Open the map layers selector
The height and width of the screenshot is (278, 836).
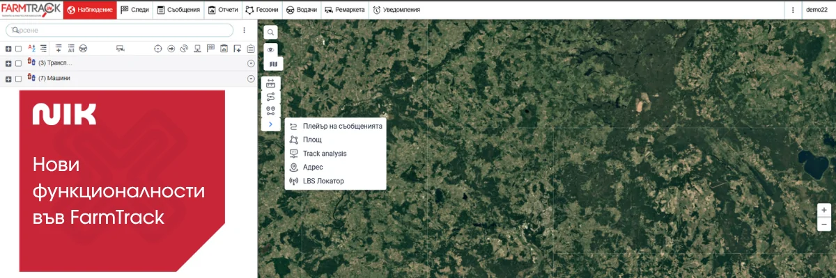[273, 64]
